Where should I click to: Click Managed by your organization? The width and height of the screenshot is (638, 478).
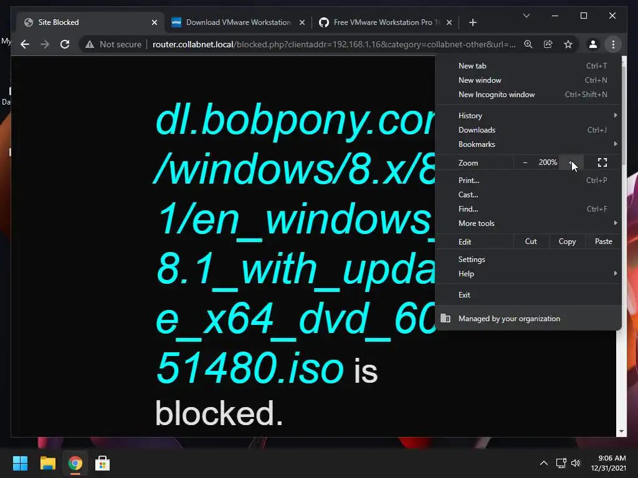[528, 319]
